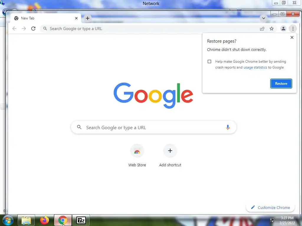
Task: Click the Chrome forward arrow
Action: click(24, 29)
